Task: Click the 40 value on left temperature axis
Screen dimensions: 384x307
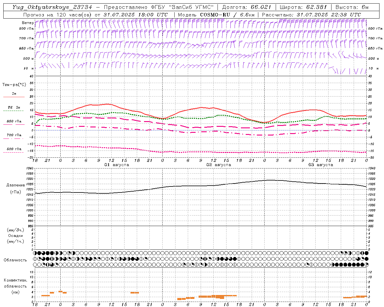Action: click(x=32, y=76)
